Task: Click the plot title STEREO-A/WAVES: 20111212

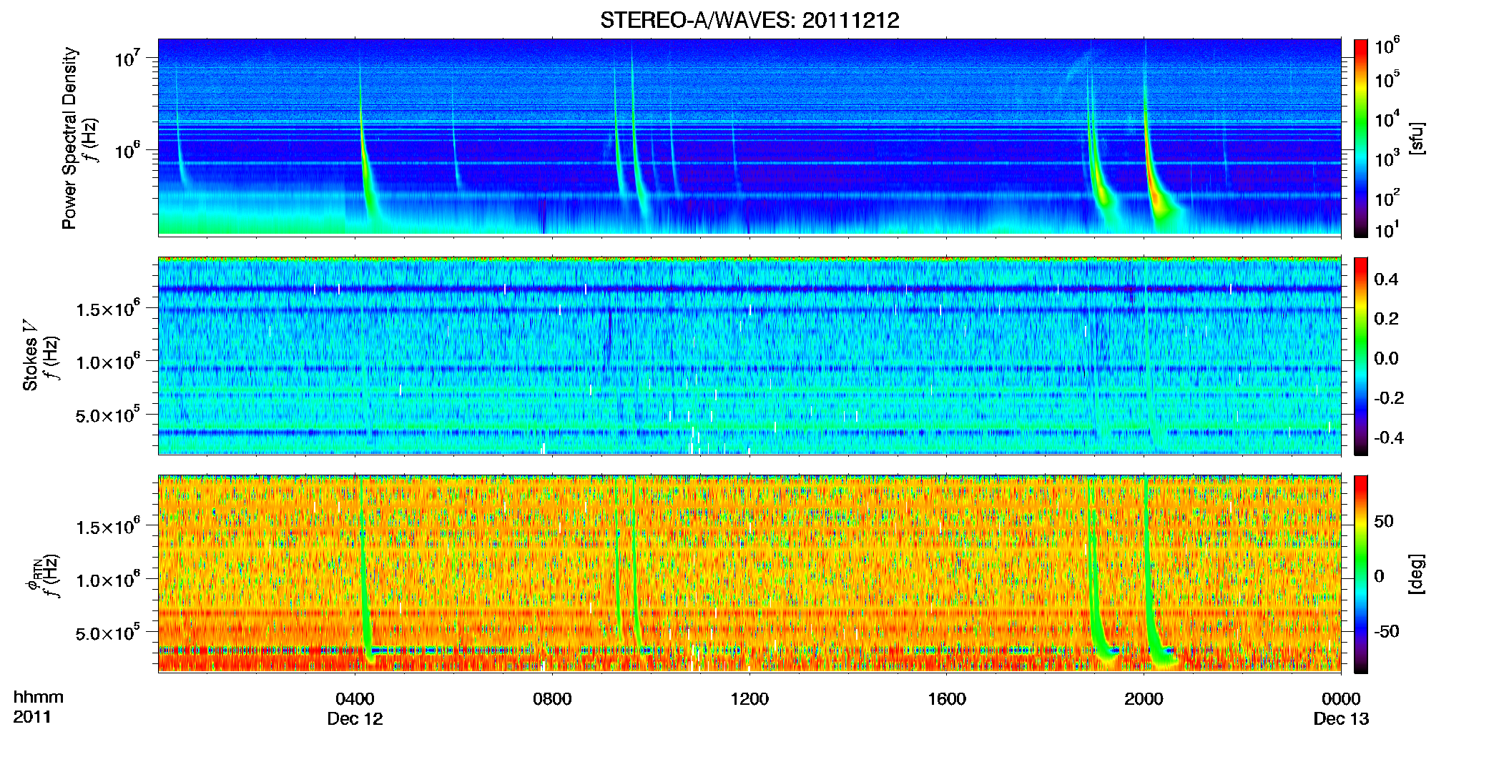Action: pyautogui.click(x=749, y=20)
